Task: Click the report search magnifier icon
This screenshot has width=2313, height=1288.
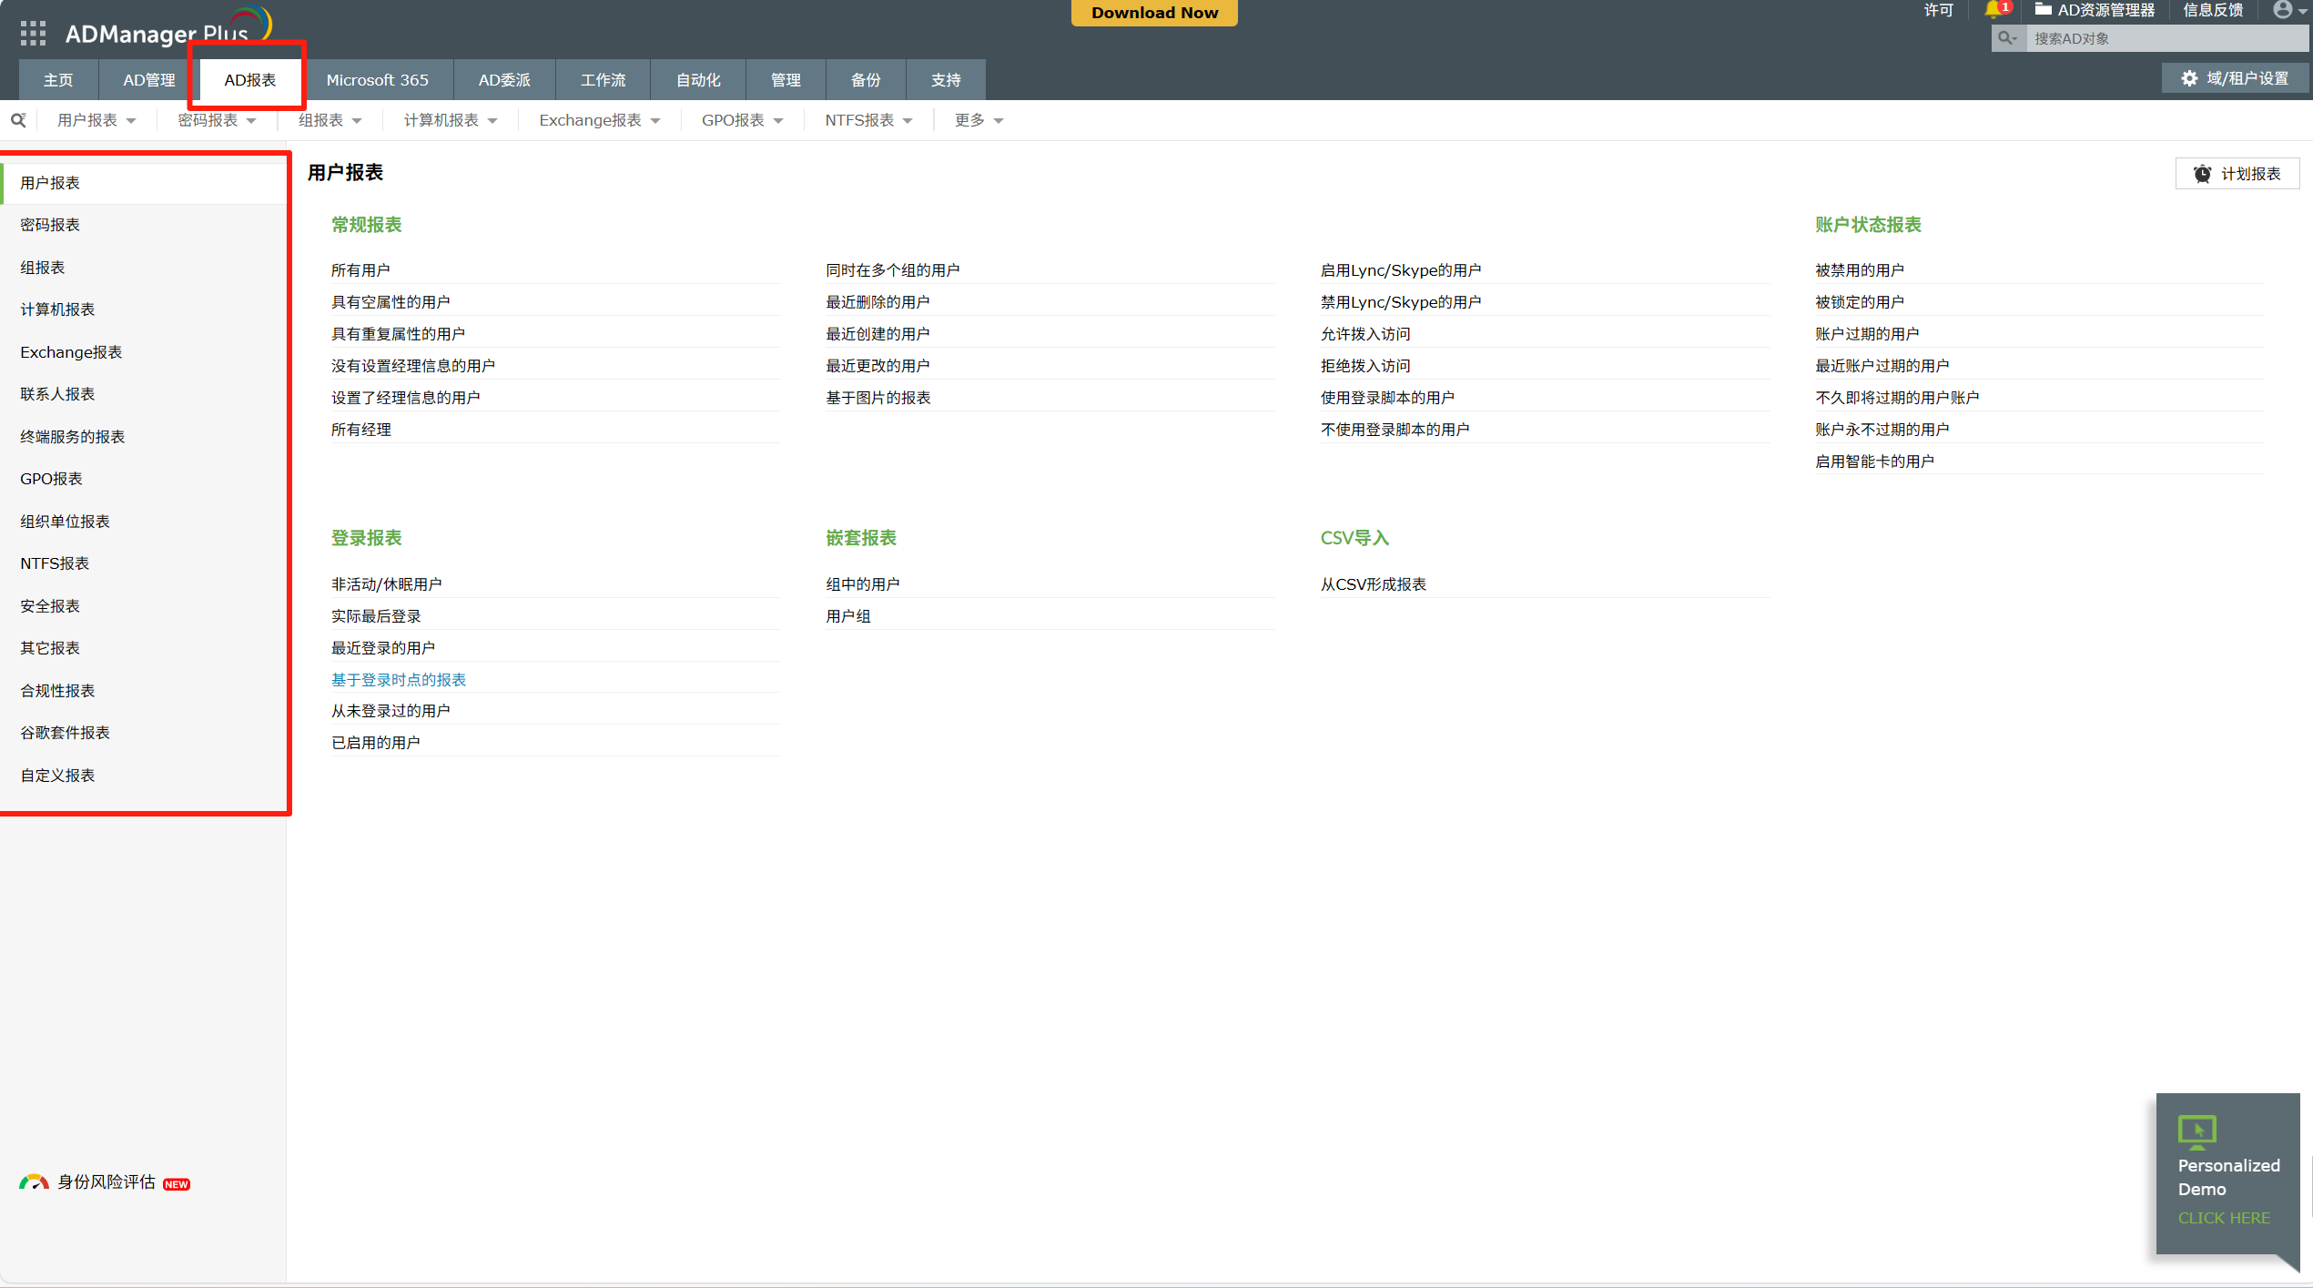Action: [18, 120]
